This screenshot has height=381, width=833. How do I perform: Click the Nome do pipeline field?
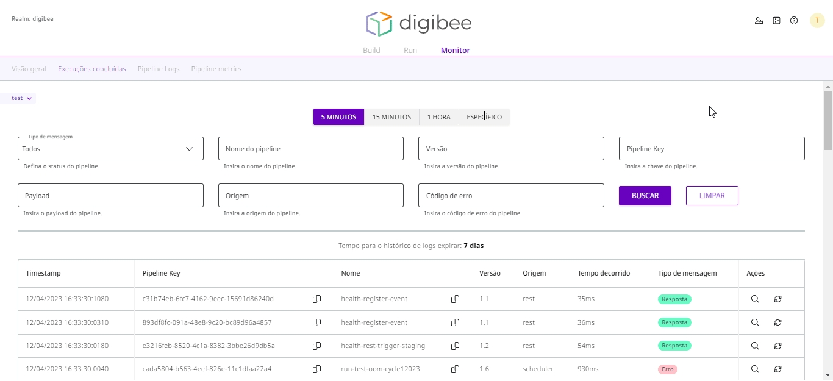coord(310,149)
